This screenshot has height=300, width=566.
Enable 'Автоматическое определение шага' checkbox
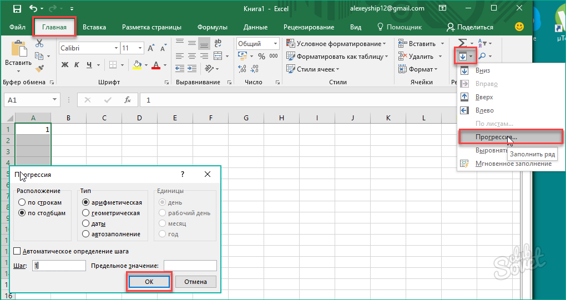click(17, 251)
